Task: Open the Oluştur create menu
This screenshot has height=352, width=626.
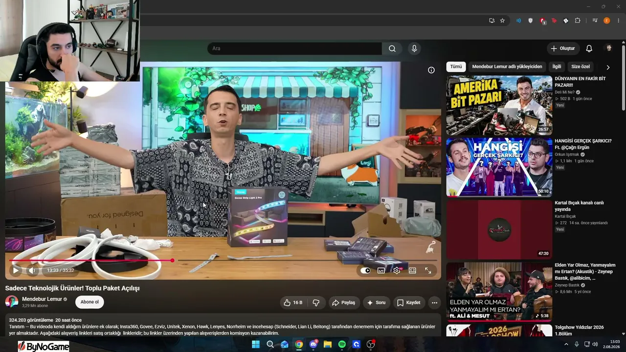Action: point(563,48)
